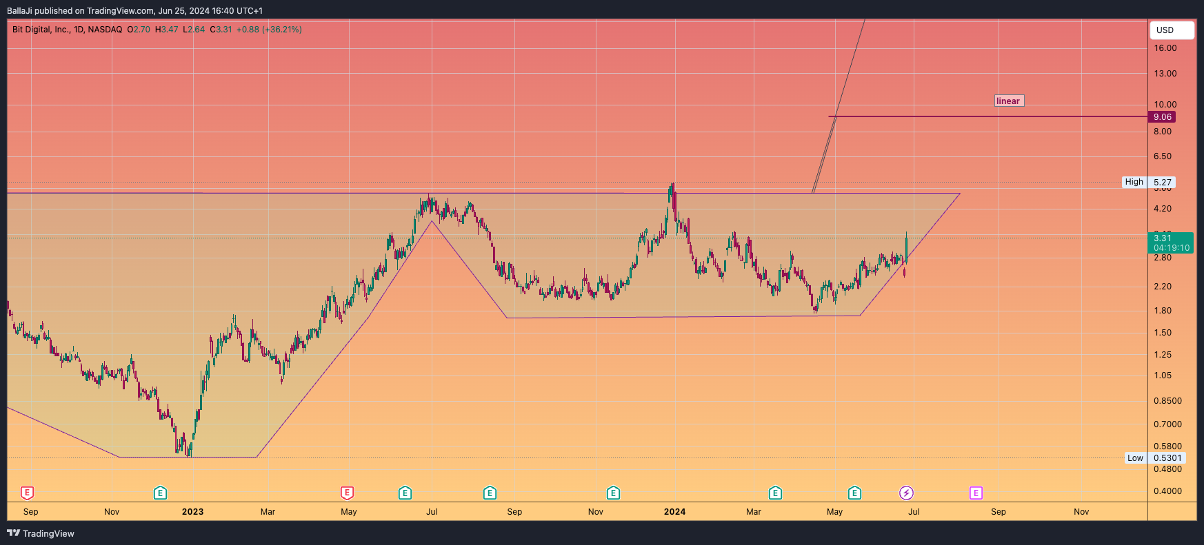Click the TradingView logo at the bottom left
The image size is (1204, 545).
(41, 533)
